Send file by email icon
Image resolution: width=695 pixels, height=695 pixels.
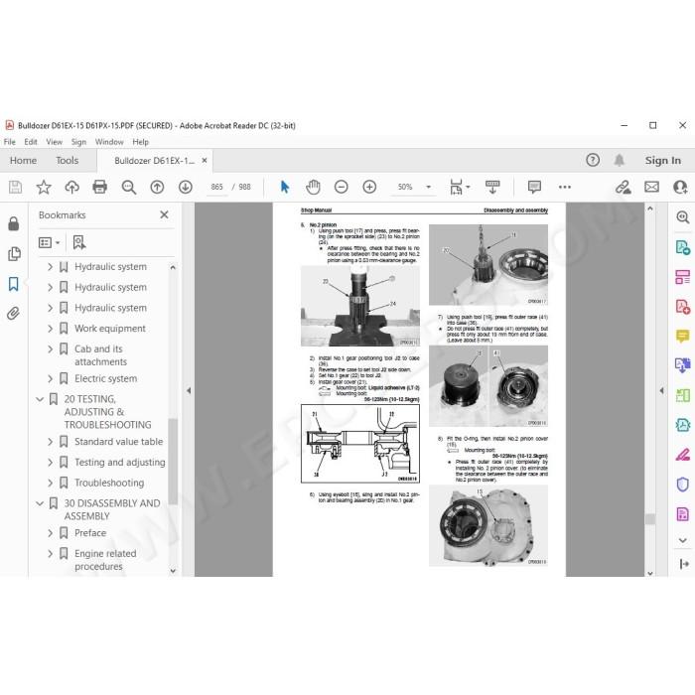point(651,187)
